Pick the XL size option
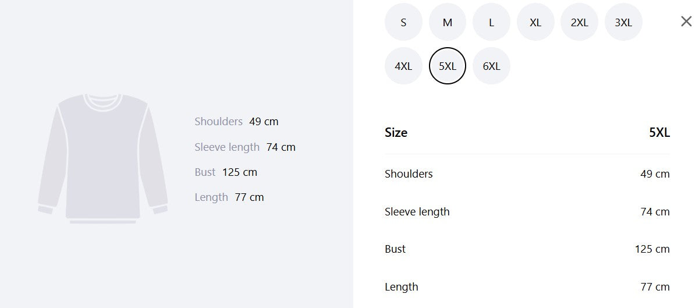Viewport: 699px width, 308px height. click(535, 22)
